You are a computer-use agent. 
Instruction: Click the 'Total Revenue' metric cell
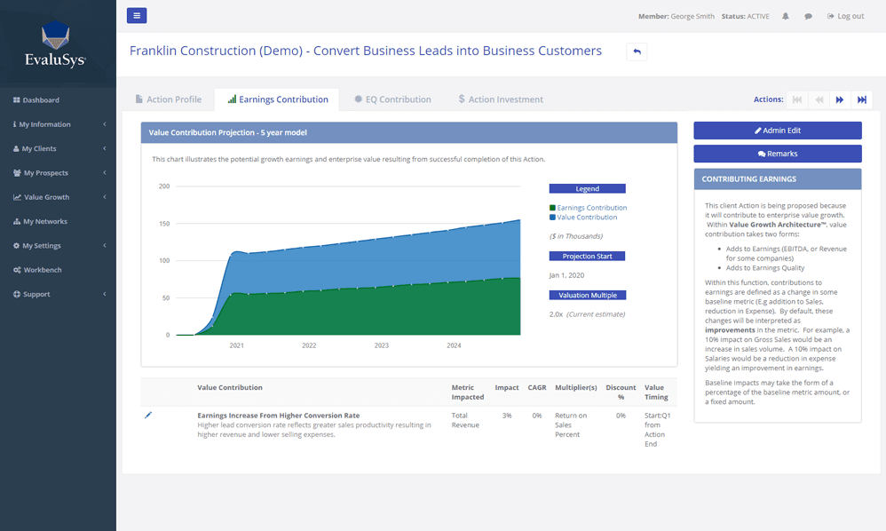coord(465,420)
